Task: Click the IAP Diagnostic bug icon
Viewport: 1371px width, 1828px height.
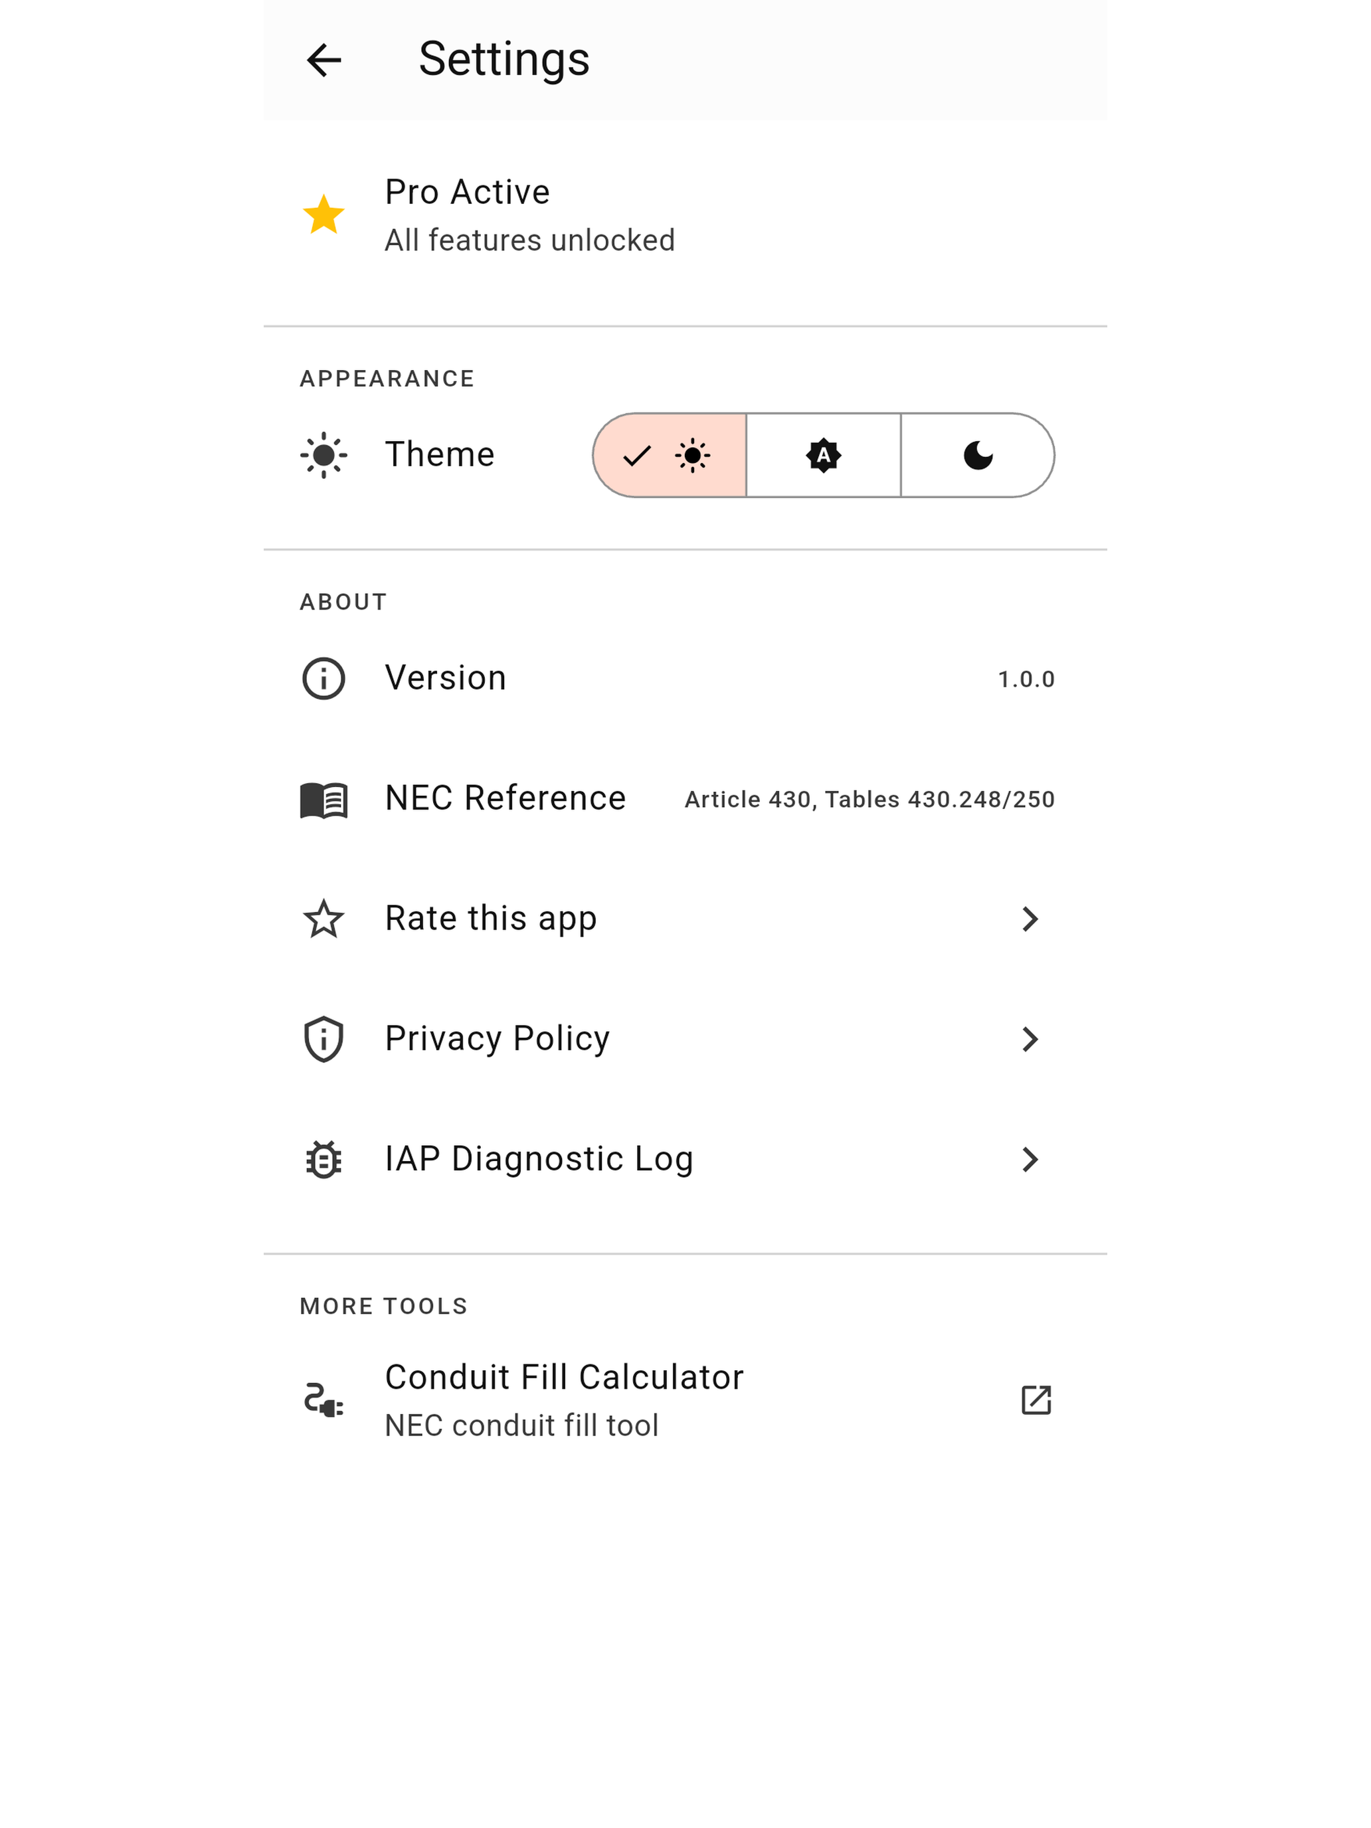Action: pyautogui.click(x=323, y=1160)
